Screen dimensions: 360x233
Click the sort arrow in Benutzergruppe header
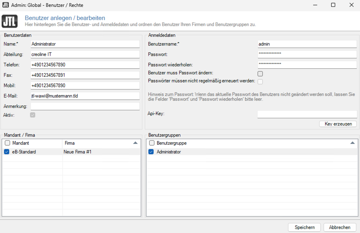tap(352, 143)
